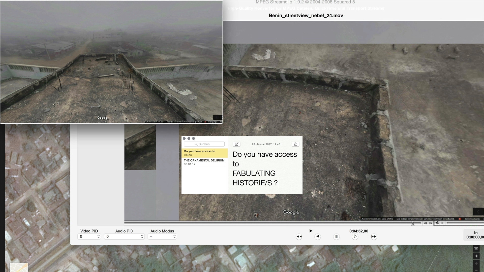Click the round forward play button
This screenshot has height=272, width=484.
pos(355,236)
